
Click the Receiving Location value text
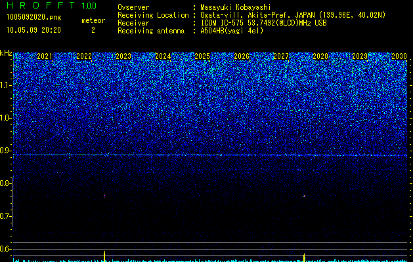coord(293,15)
